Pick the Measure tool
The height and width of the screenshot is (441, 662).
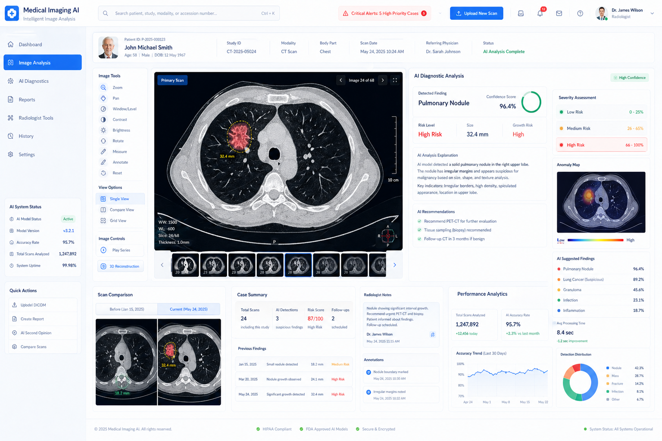click(x=114, y=152)
